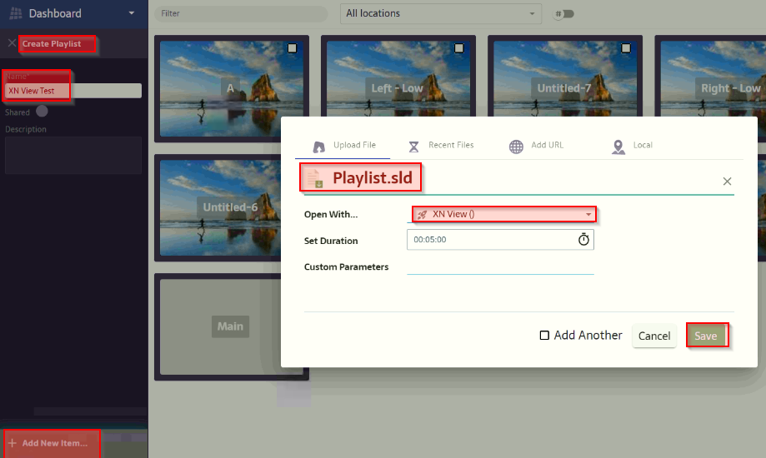Select the checkbox on thumbnail A
The width and height of the screenshot is (766, 458).
(x=292, y=49)
